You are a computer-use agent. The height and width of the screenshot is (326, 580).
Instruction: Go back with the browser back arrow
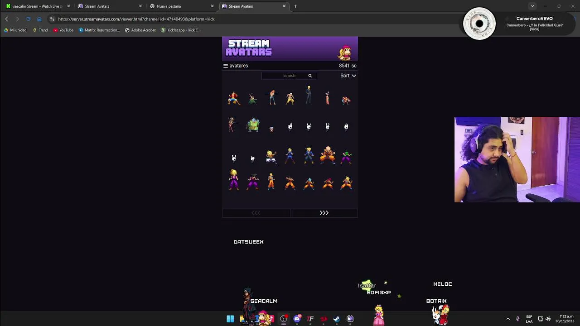pos(7,19)
